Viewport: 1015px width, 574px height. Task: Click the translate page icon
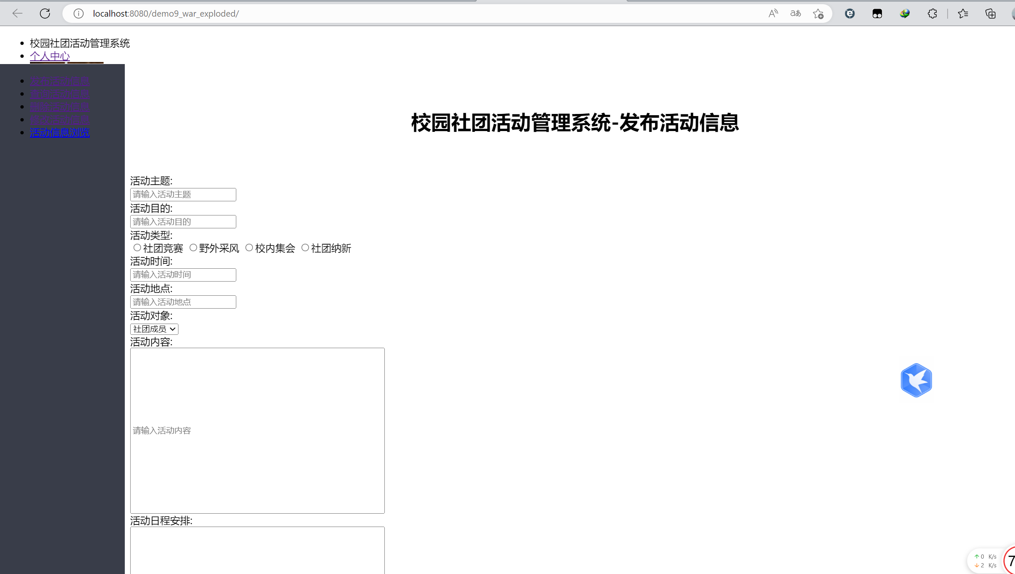pos(795,13)
